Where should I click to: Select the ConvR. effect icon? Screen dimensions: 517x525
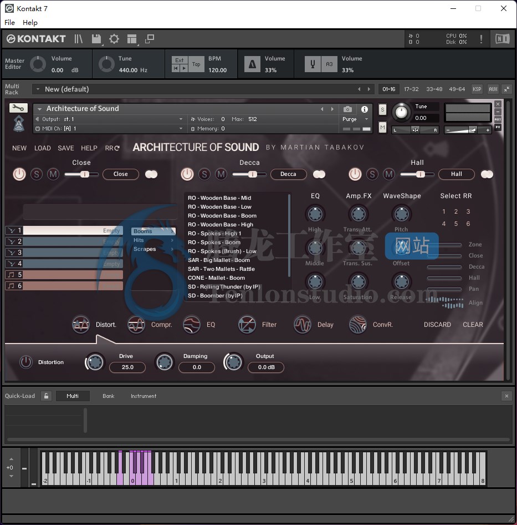[x=358, y=325]
